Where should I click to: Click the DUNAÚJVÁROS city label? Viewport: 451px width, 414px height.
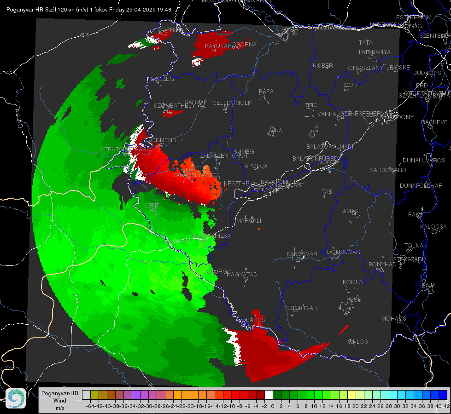[x=424, y=161]
